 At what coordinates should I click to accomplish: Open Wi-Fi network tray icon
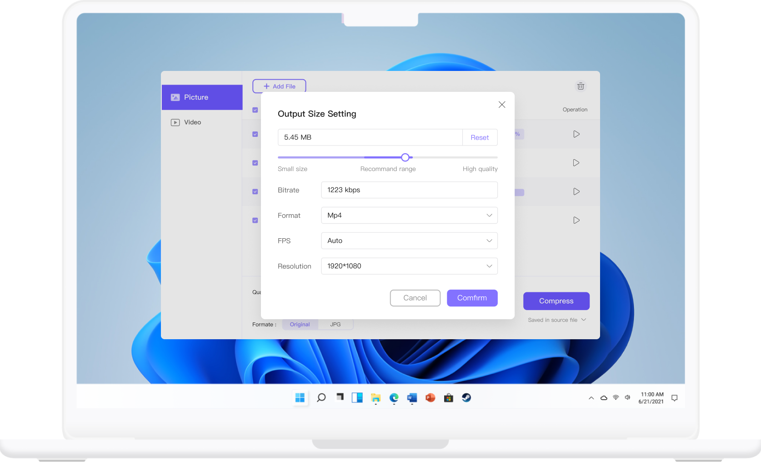(616, 397)
